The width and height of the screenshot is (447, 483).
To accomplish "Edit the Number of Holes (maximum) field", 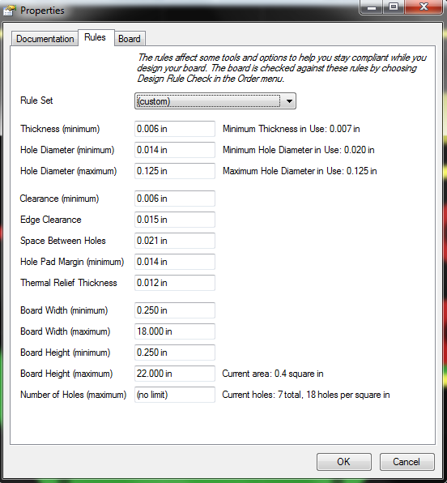I will point(175,395).
